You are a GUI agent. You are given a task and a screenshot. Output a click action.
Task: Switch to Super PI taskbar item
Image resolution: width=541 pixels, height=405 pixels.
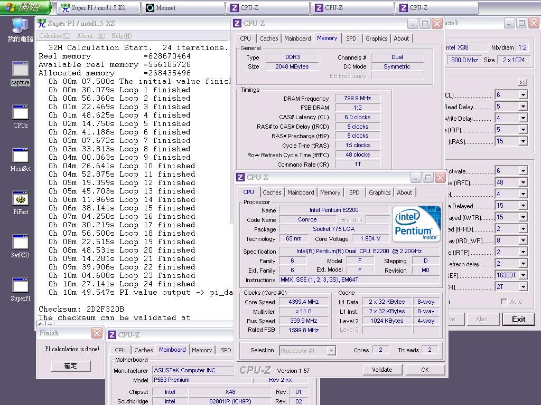[x=98, y=7]
